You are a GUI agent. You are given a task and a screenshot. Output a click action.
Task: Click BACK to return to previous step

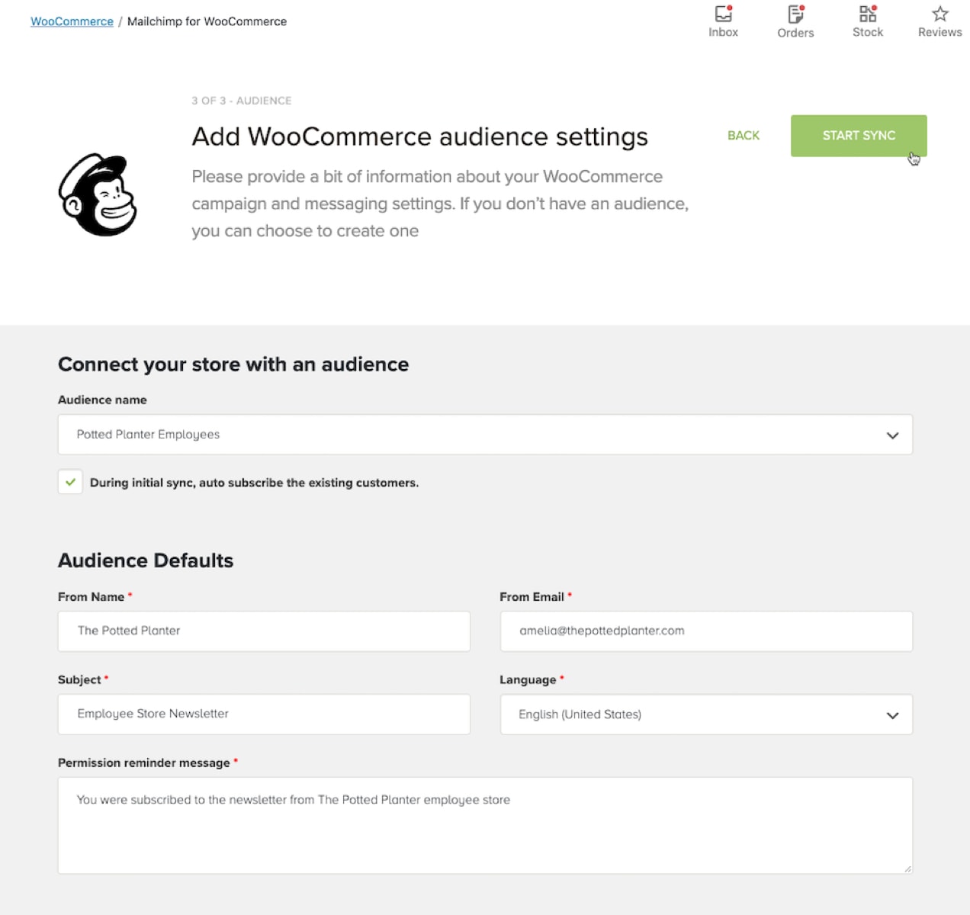(x=743, y=135)
